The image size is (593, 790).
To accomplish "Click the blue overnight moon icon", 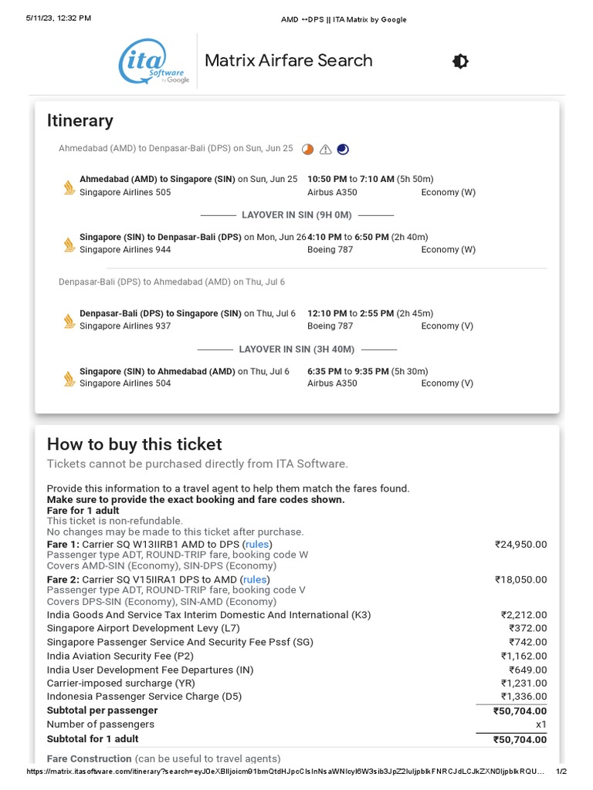I will tap(343, 149).
